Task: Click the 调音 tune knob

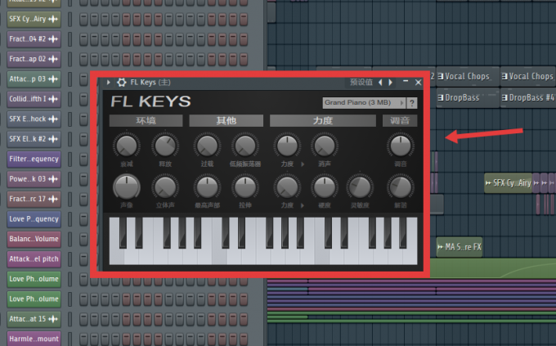Action: click(401, 146)
